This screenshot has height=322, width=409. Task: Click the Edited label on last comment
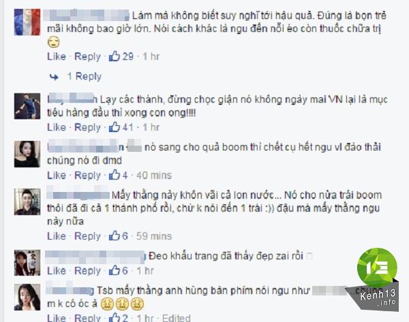coord(176,318)
